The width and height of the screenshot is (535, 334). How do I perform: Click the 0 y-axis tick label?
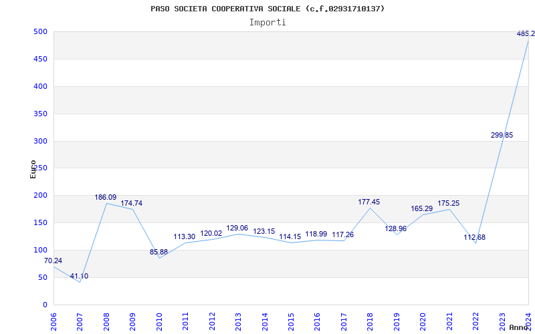pyautogui.click(x=44, y=305)
